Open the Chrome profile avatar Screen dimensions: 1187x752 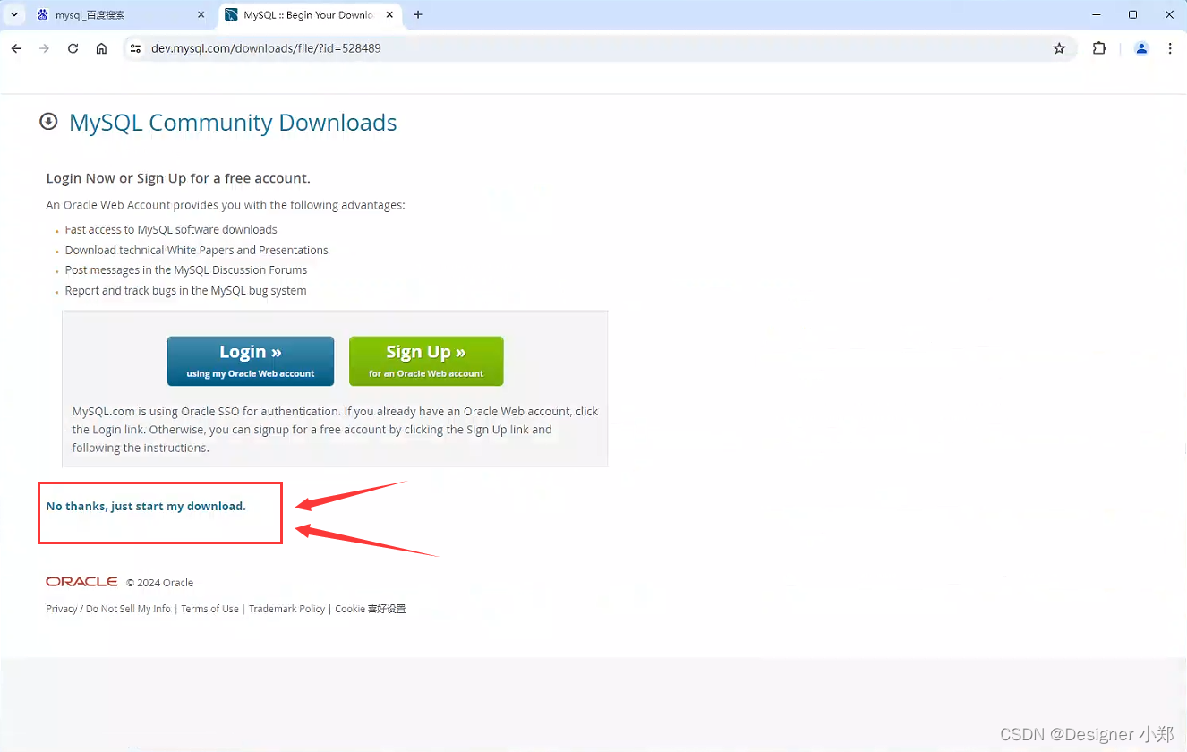coord(1141,48)
